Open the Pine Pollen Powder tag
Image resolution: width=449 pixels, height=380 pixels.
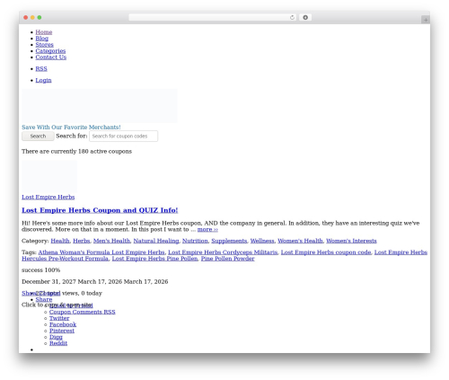(x=227, y=259)
